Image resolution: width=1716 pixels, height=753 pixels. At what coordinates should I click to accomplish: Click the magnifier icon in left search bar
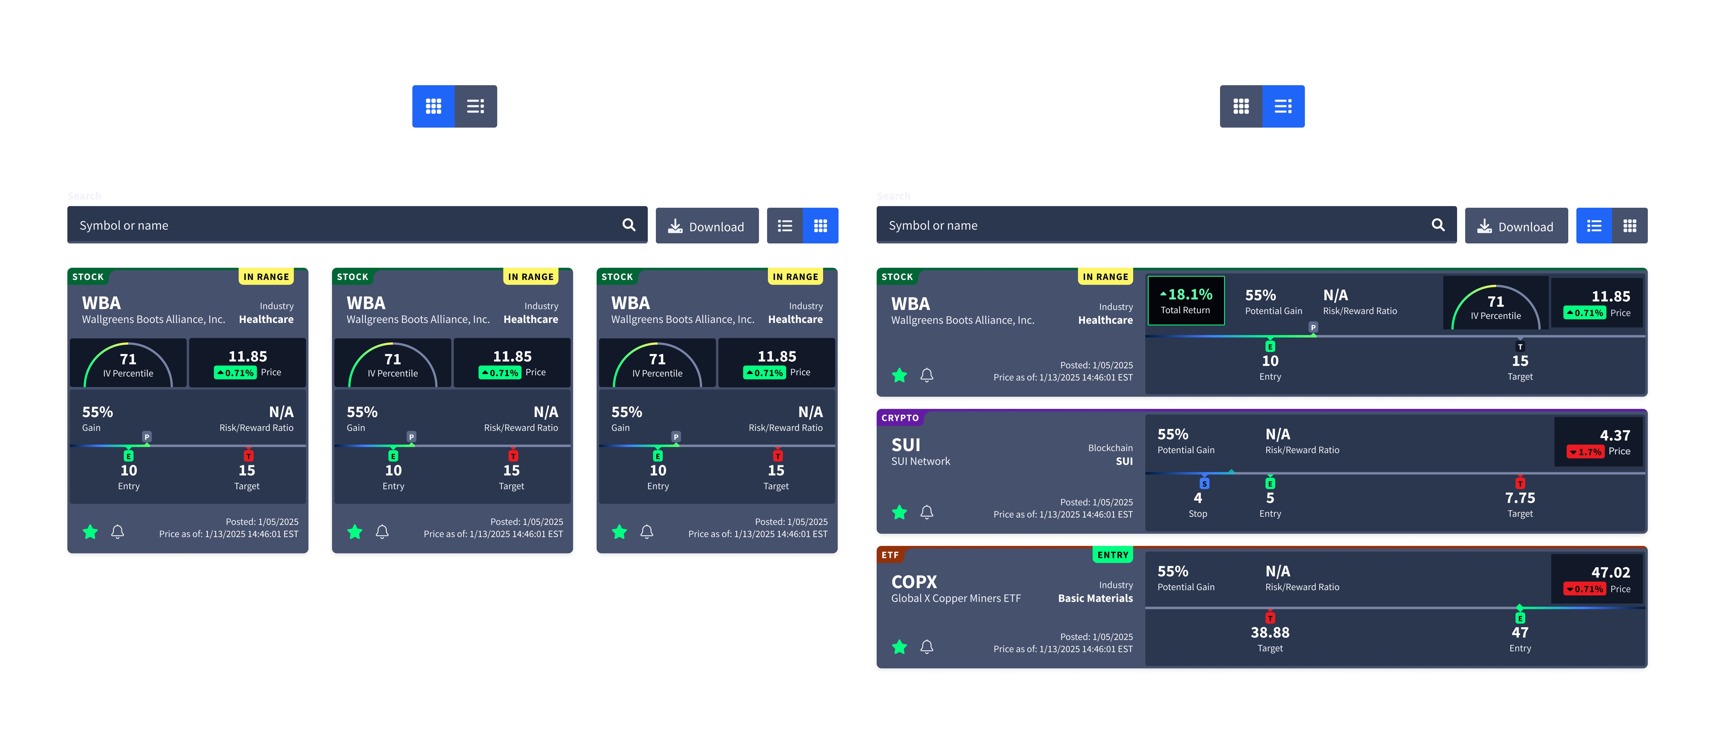[628, 225]
